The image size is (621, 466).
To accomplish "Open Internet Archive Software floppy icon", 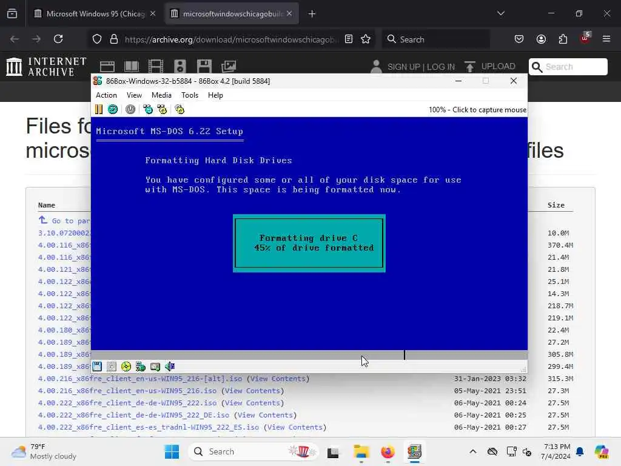I will (x=204, y=66).
